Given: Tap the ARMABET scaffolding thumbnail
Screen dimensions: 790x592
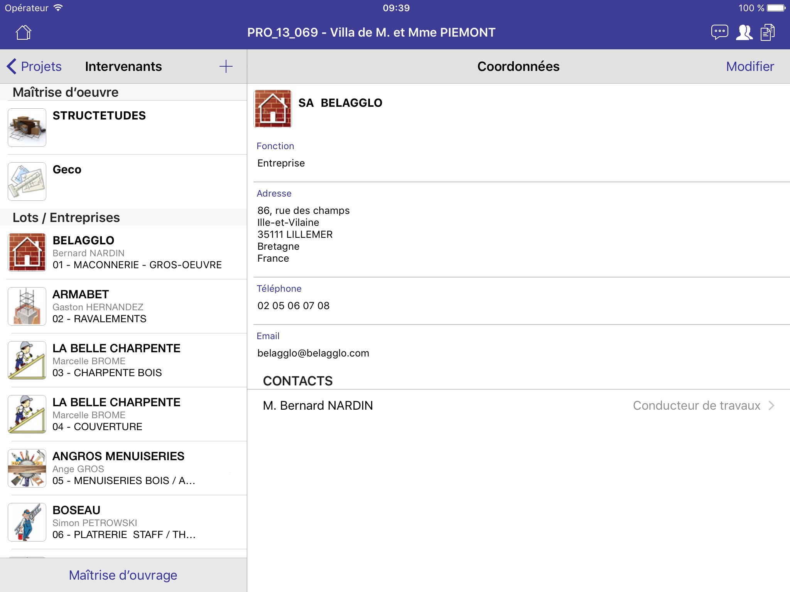Looking at the screenshot, I should point(27,306).
